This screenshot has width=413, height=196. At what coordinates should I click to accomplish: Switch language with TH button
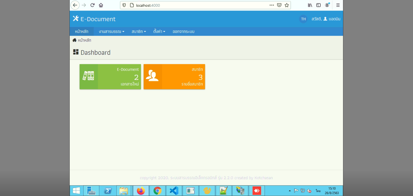tap(303, 19)
